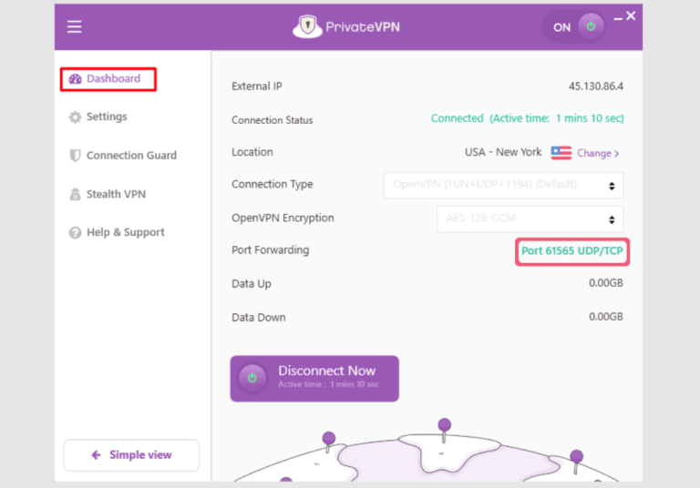Open the hamburger menu
The width and height of the screenshot is (700, 488).
[74, 26]
